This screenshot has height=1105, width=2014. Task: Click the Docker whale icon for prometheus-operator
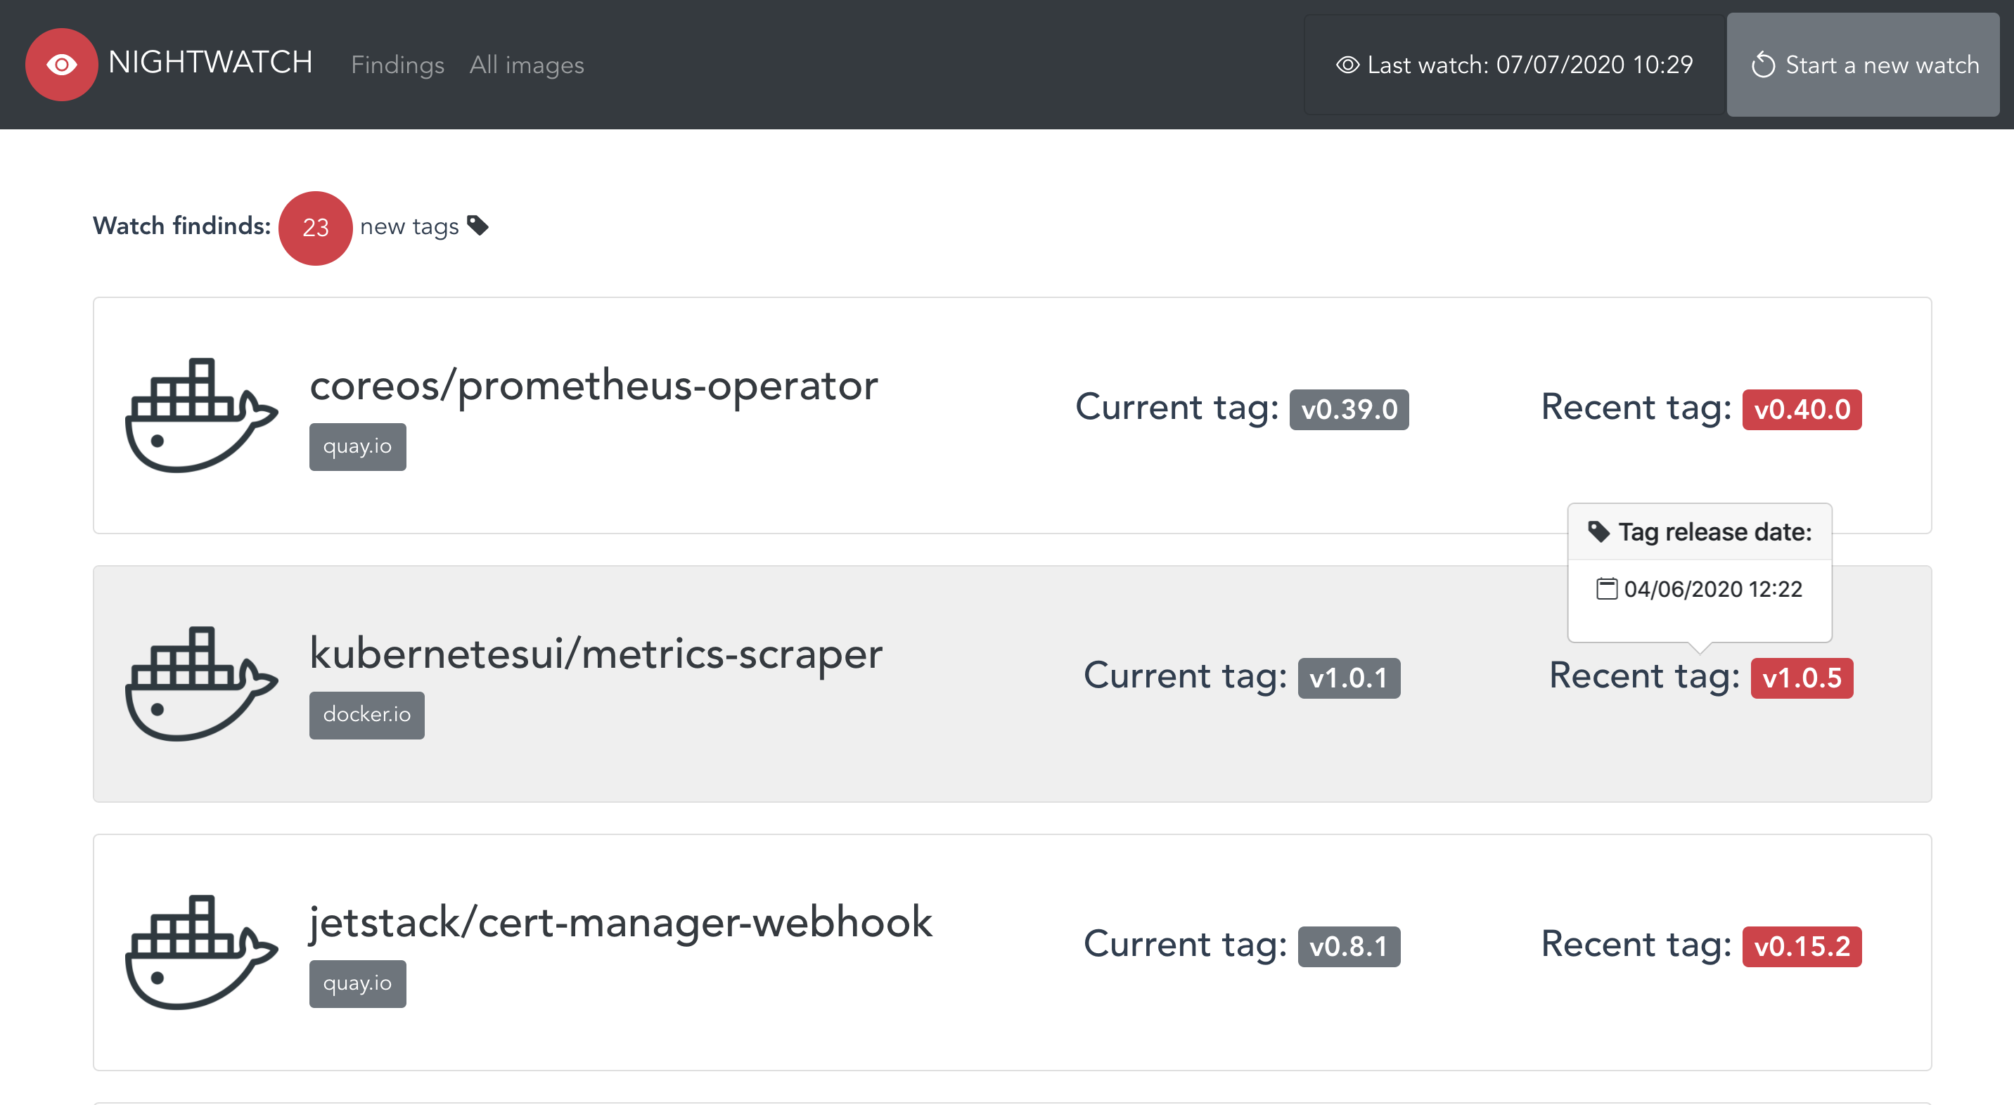[x=200, y=415]
